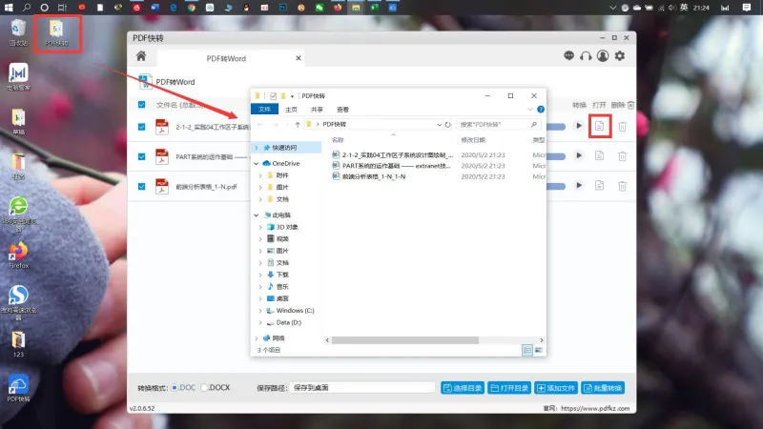
Task: Expand the Windows (C:) drive node
Action: point(260,311)
